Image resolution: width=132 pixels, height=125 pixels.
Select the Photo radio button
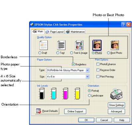pos(93,53)
